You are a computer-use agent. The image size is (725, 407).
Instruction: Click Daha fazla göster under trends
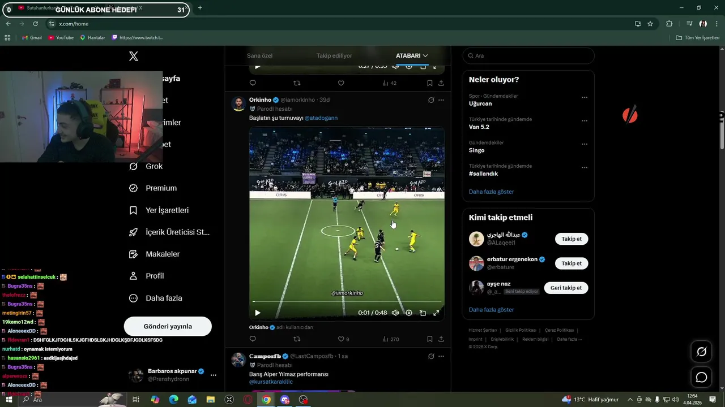491,192
